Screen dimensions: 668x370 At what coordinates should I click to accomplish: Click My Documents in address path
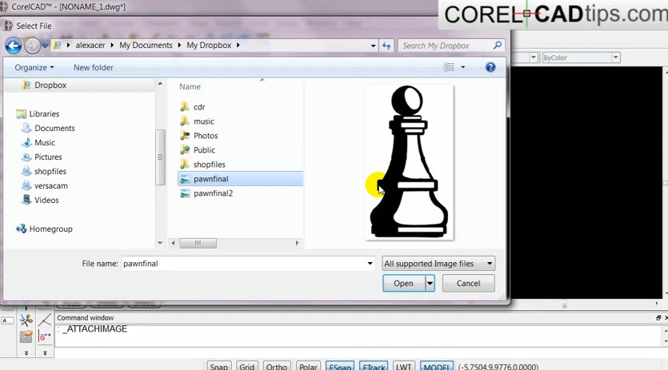tap(146, 45)
